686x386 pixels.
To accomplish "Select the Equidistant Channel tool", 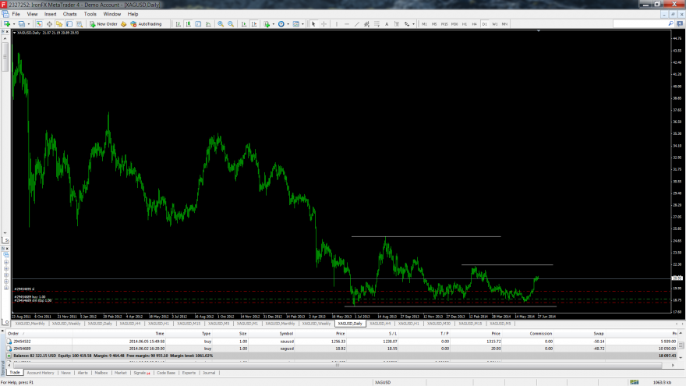I will coord(366,24).
